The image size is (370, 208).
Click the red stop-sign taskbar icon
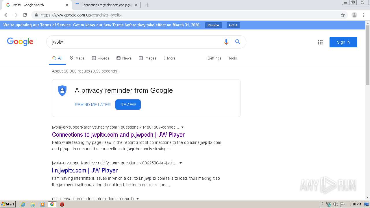62,204
